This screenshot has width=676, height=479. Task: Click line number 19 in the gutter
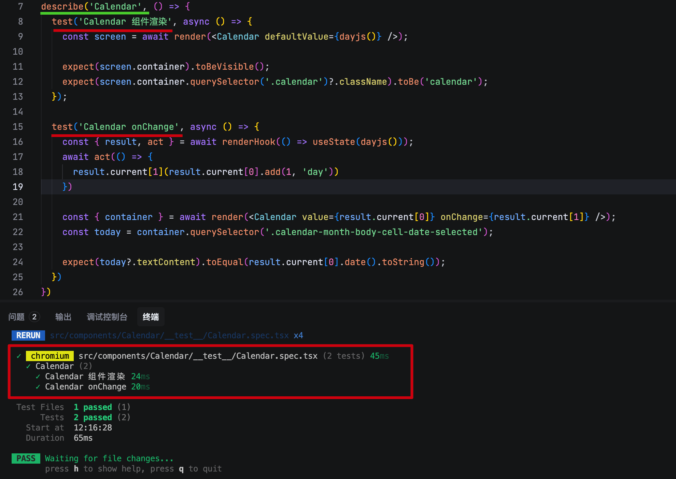tap(18, 187)
